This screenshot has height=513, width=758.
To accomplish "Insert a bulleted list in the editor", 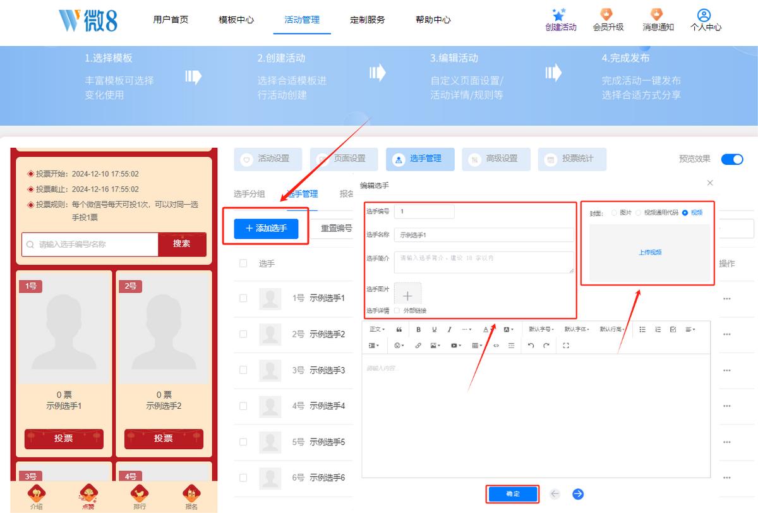I will click(x=642, y=329).
